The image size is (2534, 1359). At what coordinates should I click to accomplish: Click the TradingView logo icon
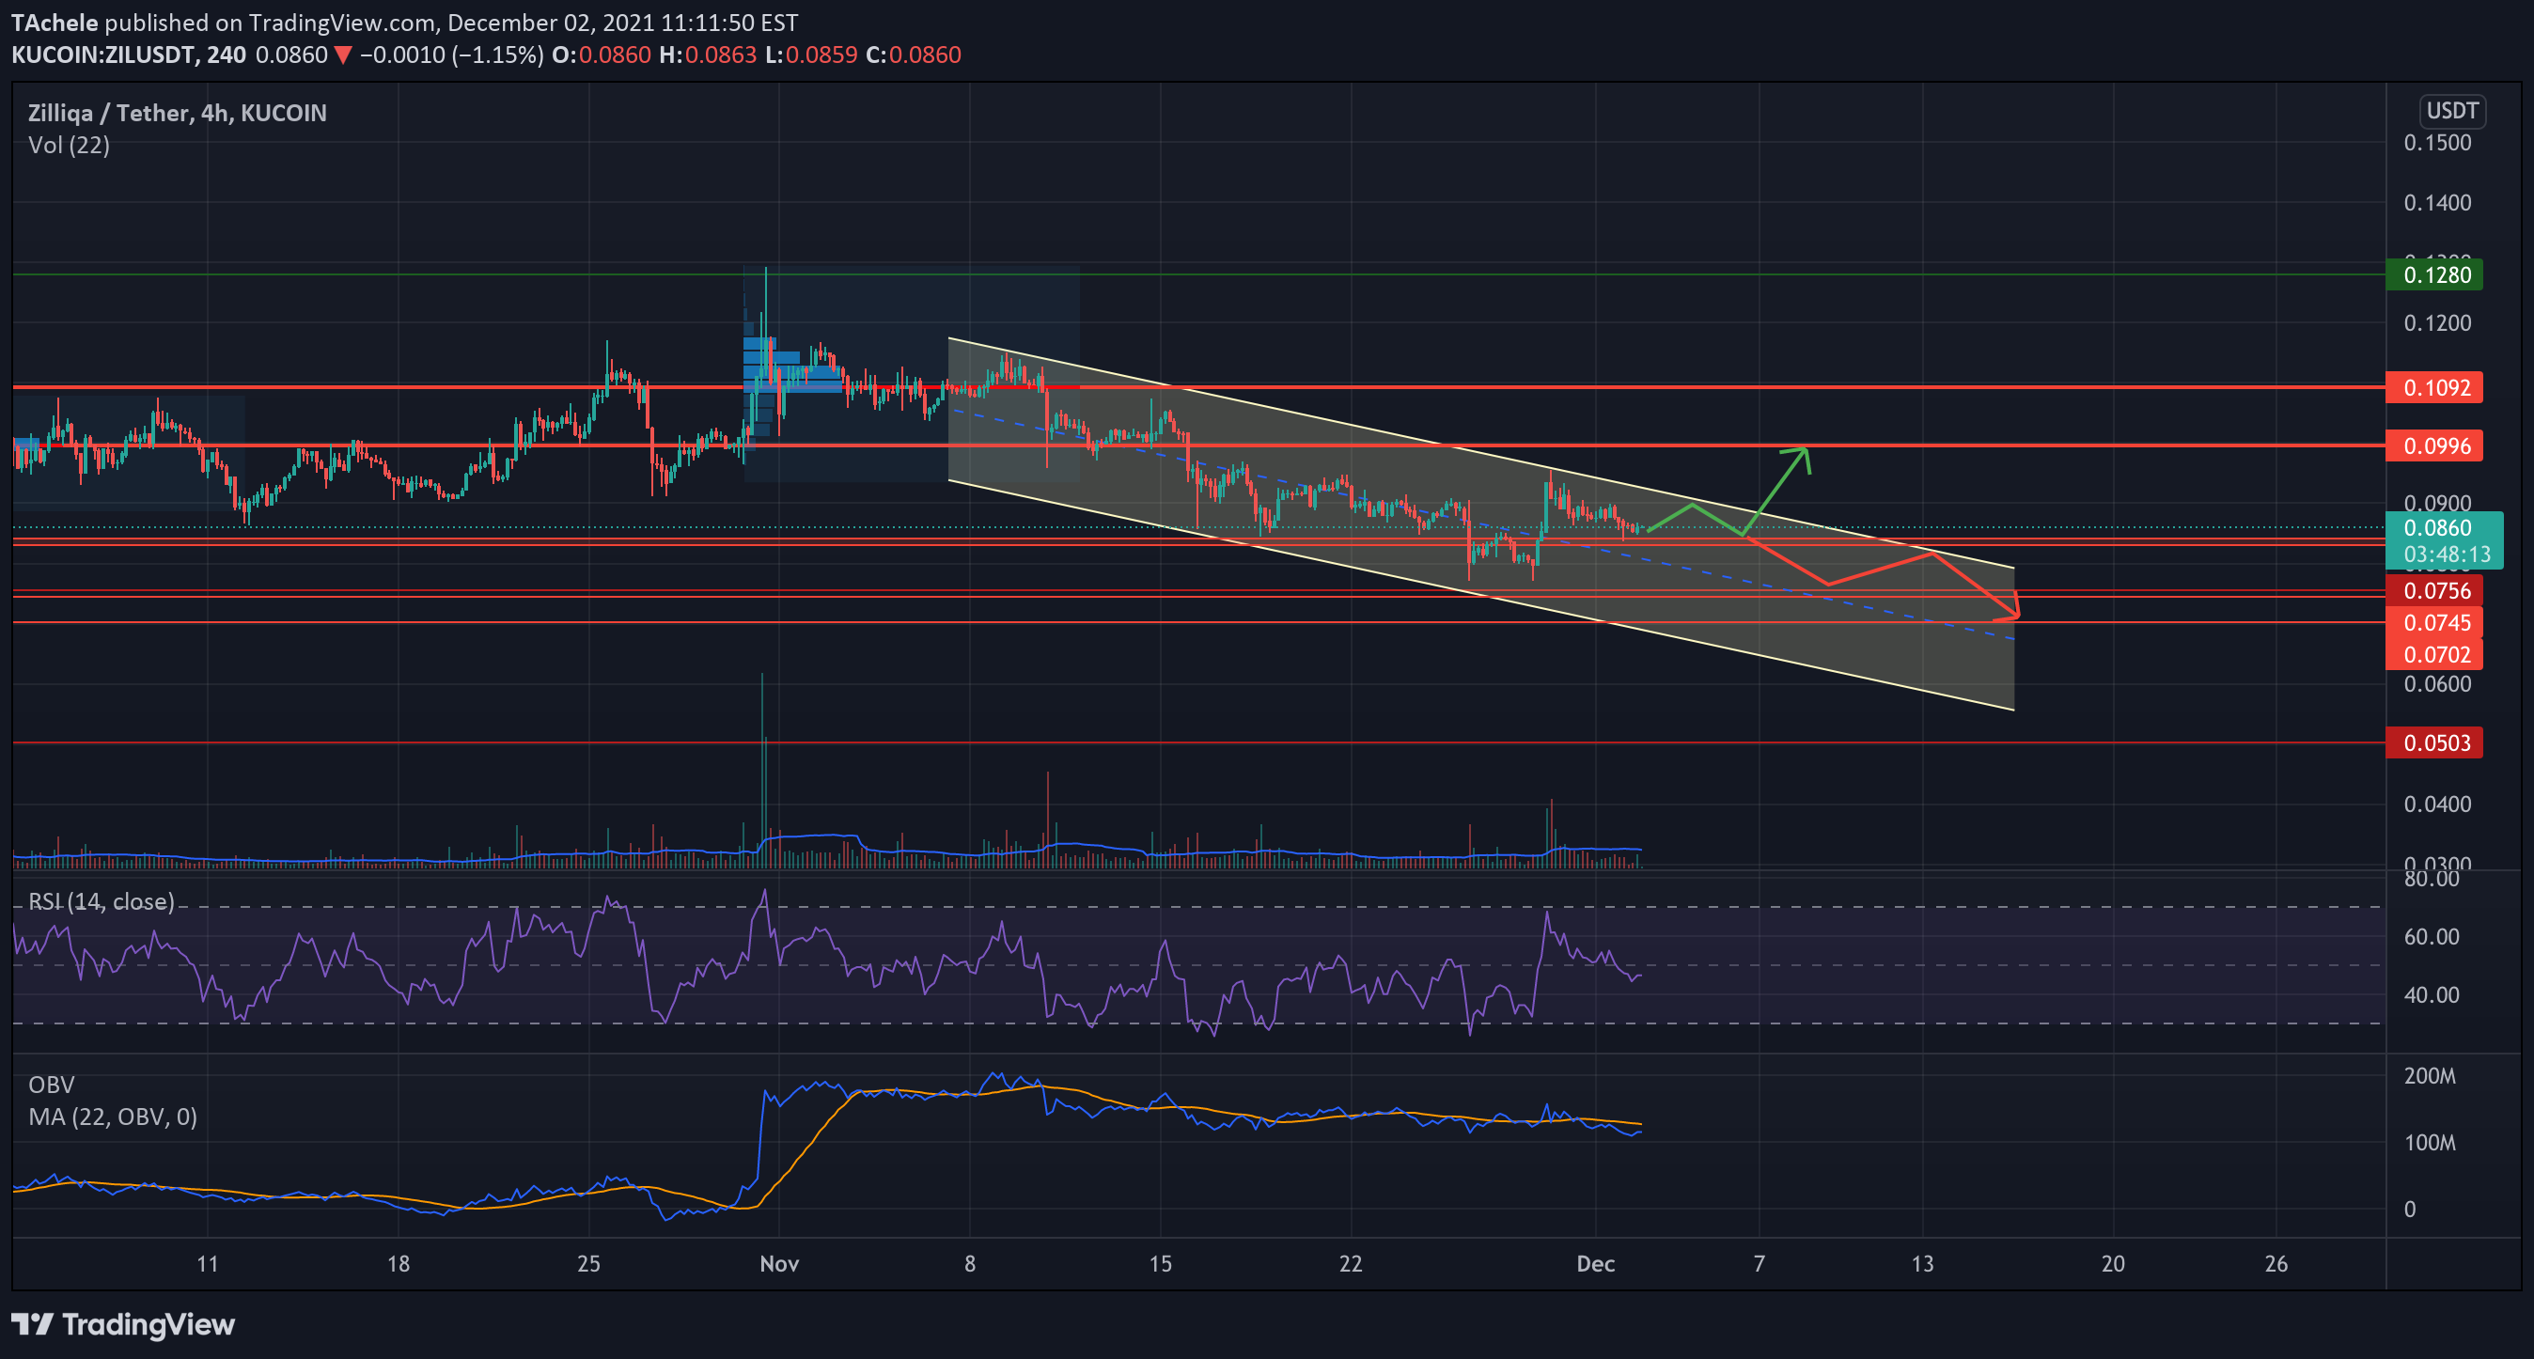pos(31,1323)
